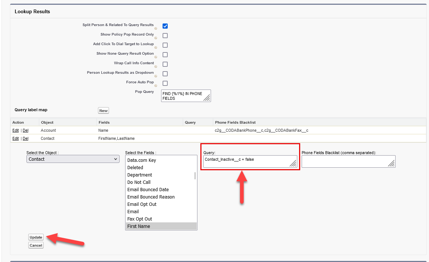This screenshot has width=429, height=262.
Task: Open help icon beside Show Policy Pop Record
Action: click(x=156, y=38)
